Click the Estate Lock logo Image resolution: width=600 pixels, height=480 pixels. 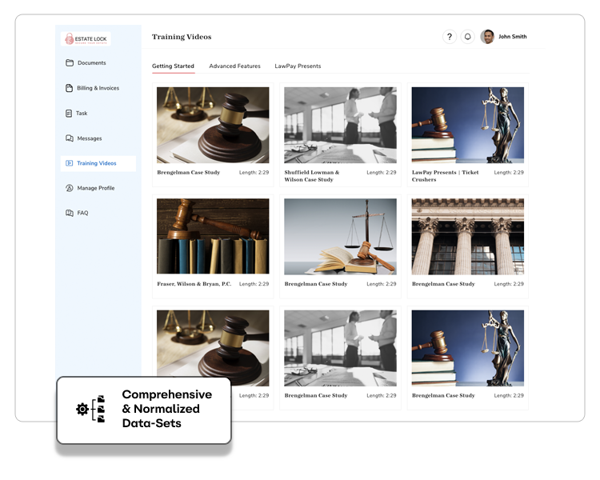point(86,38)
